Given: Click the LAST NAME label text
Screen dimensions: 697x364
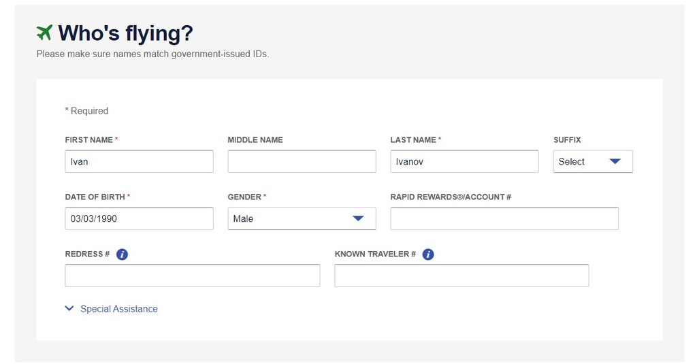Looking at the screenshot, I should click(x=413, y=140).
